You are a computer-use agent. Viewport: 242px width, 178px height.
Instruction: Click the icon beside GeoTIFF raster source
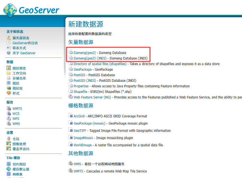click(71, 130)
